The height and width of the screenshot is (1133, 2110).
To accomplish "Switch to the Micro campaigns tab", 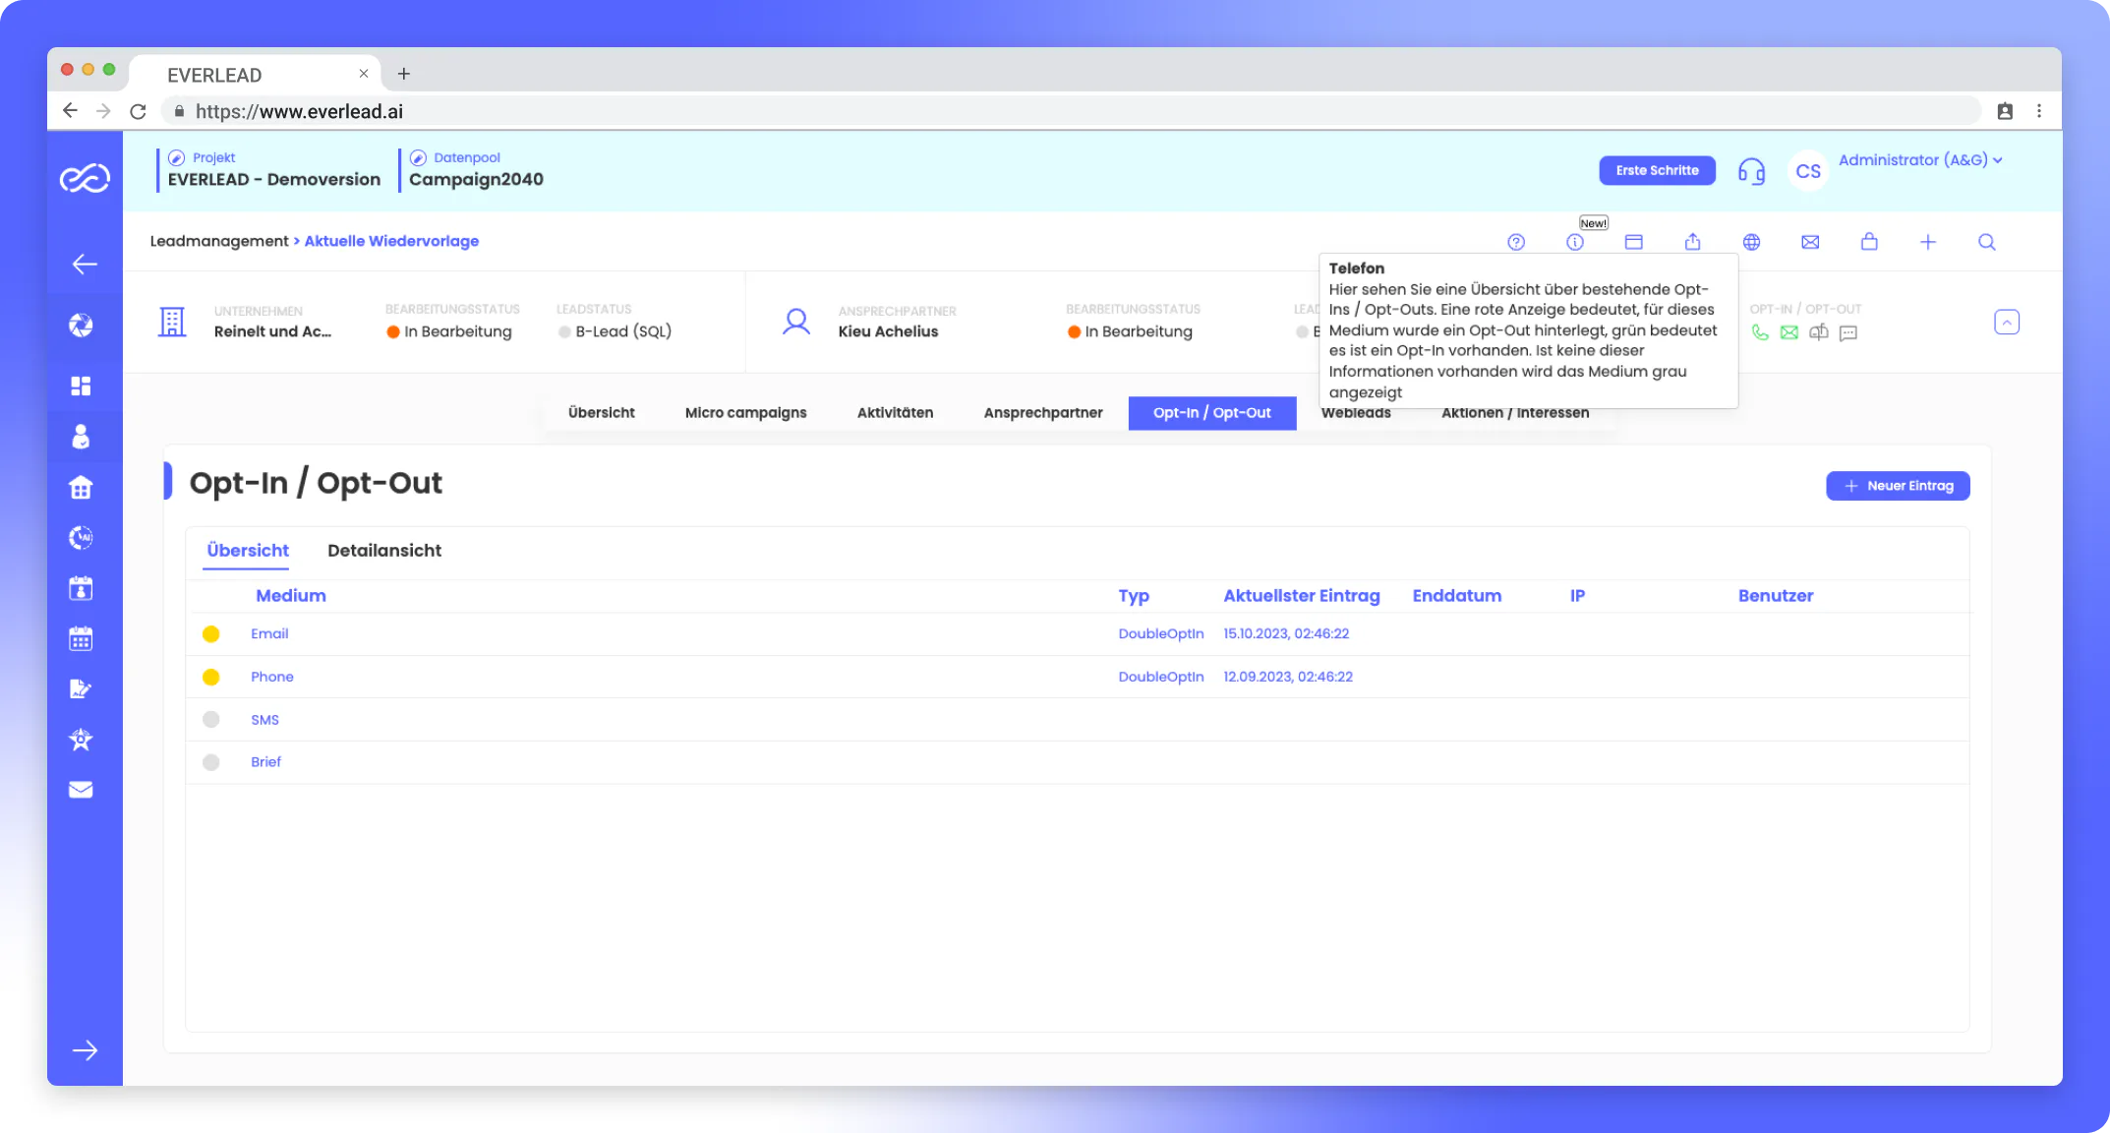I will pos(745,413).
